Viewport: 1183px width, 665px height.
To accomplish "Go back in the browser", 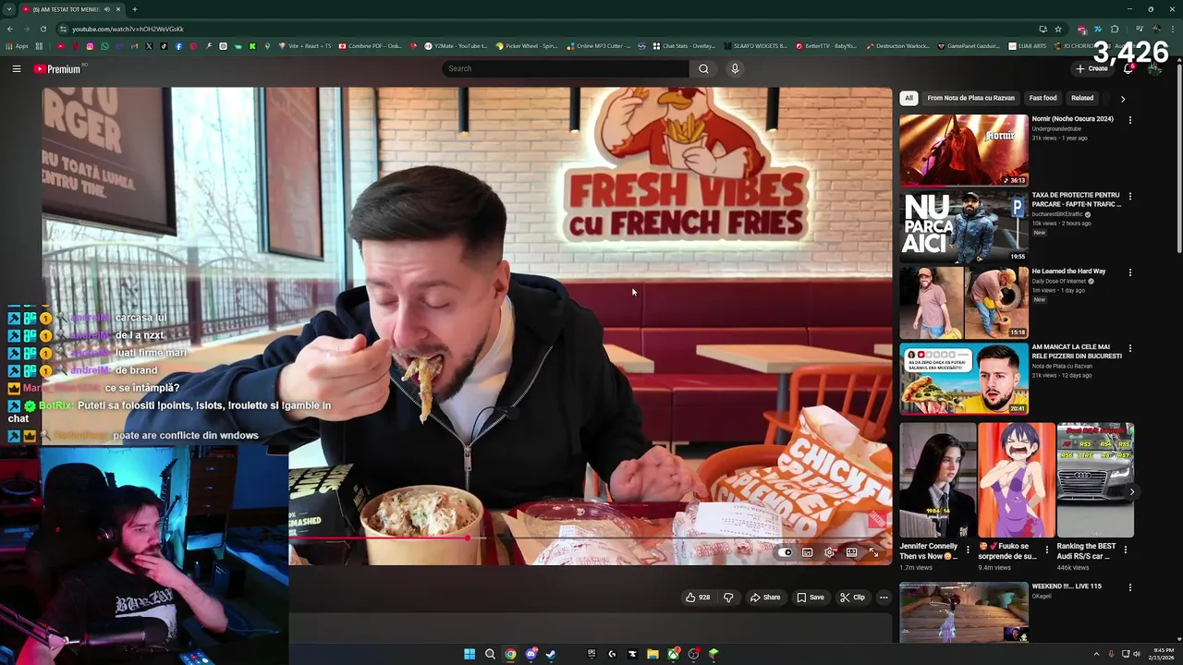I will pyautogui.click(x=10, y=29).
